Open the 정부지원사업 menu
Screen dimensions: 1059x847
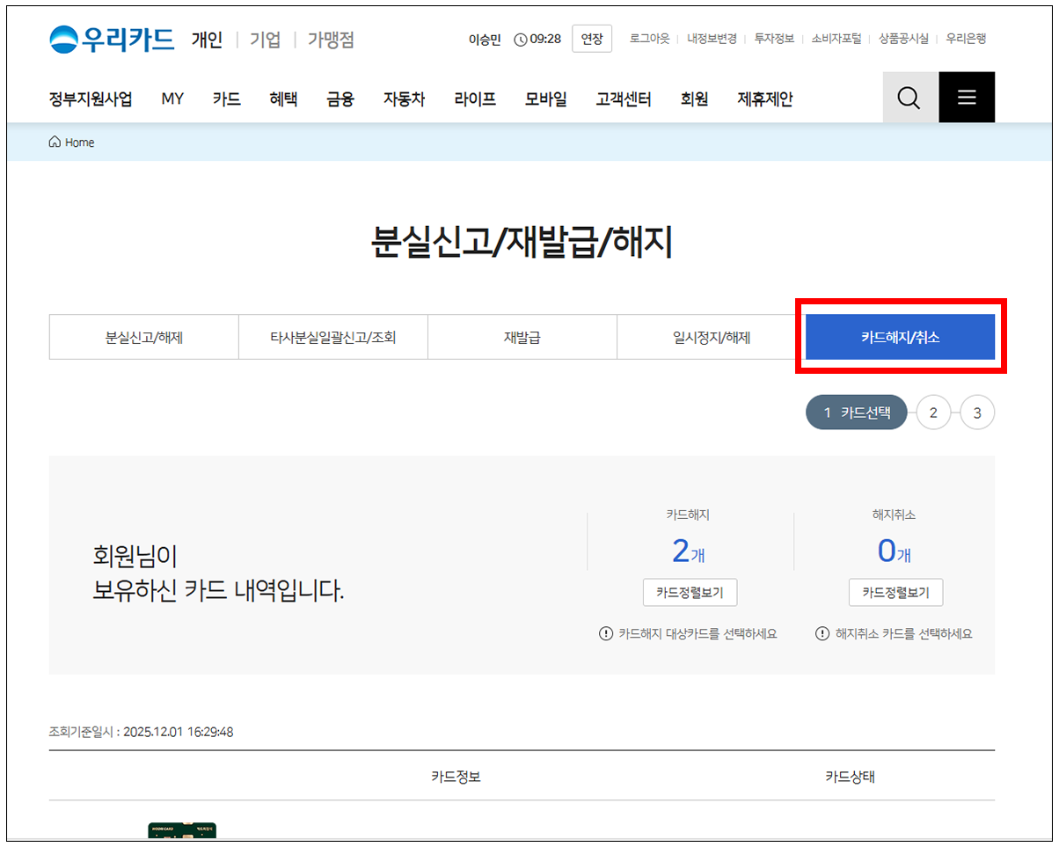pos(91,99)
